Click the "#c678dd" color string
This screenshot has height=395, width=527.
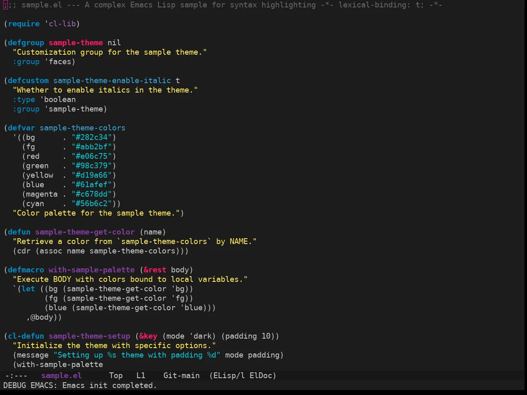(92, 194)
